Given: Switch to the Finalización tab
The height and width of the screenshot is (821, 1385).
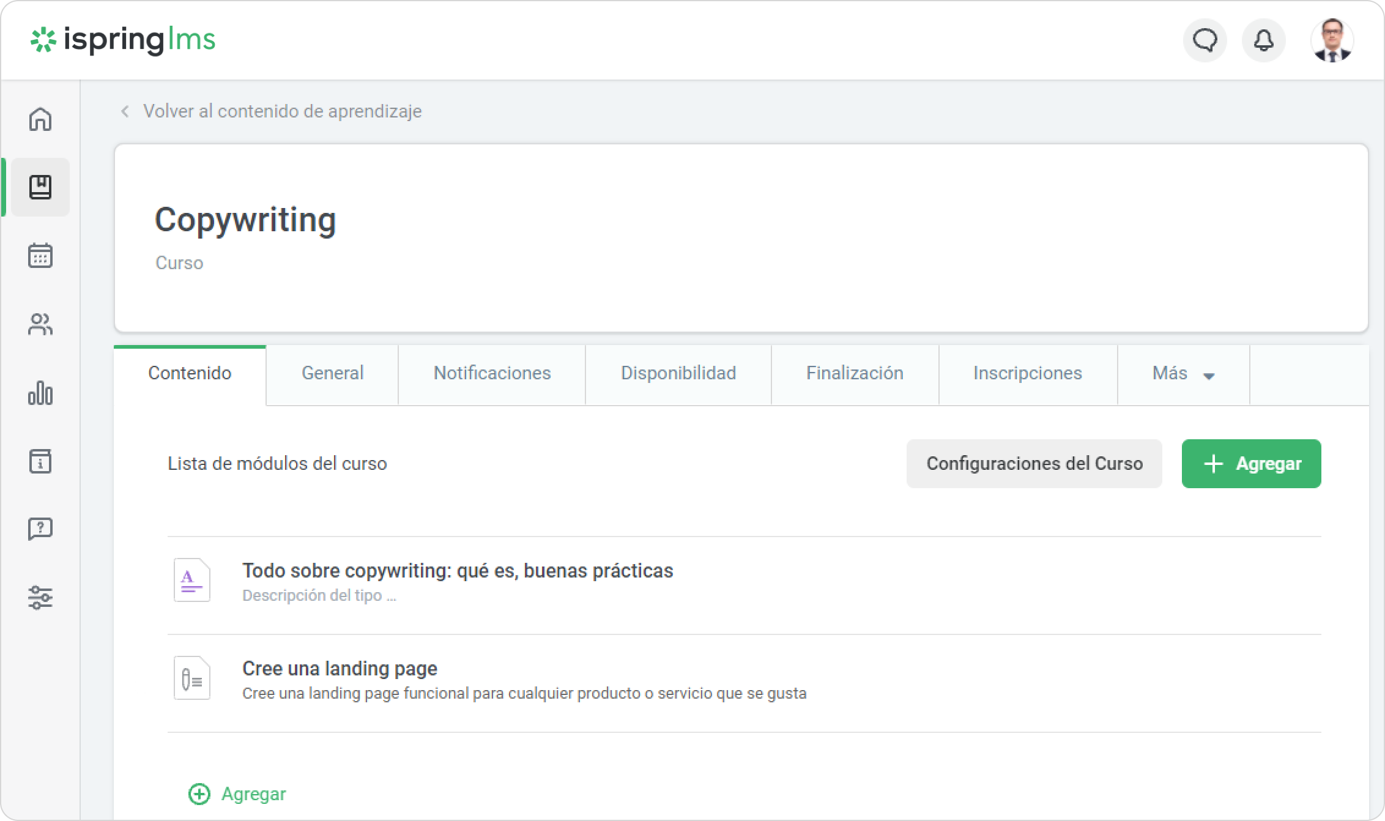Looking at the screenshot, I should [x=855, y=373].
